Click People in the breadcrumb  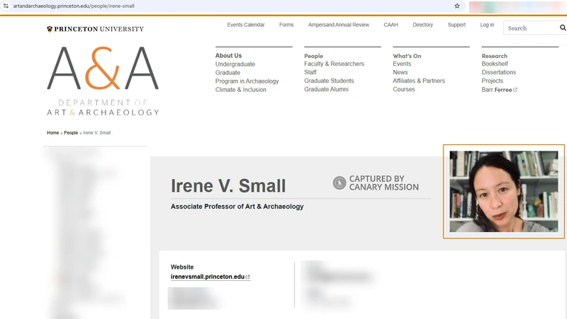[x=71, y=133]
